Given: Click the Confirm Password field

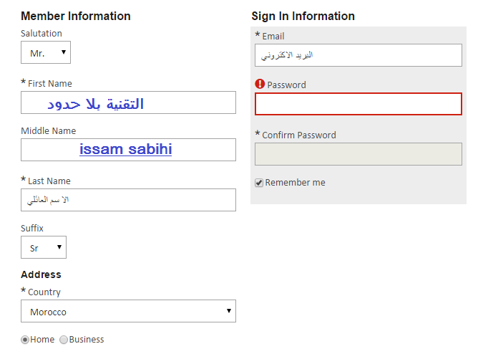Looking at the screenshot, I should pos(358,154).
